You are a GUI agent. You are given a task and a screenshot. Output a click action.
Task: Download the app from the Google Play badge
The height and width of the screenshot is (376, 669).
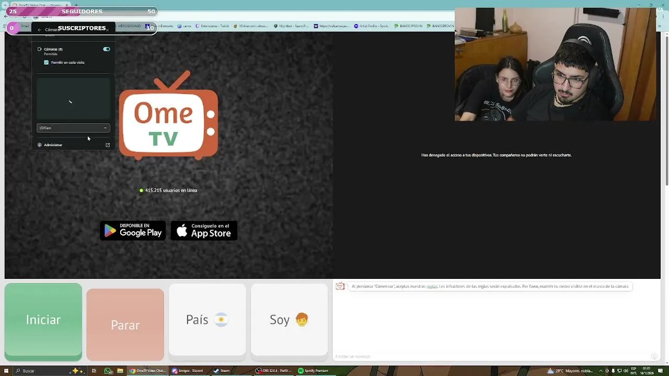(133, 230)
